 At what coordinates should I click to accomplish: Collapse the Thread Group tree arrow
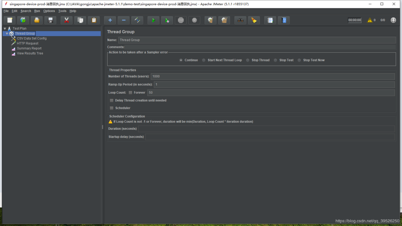point(7,33)
